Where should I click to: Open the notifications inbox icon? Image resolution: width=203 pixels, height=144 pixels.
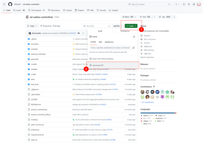pos(194,4)
